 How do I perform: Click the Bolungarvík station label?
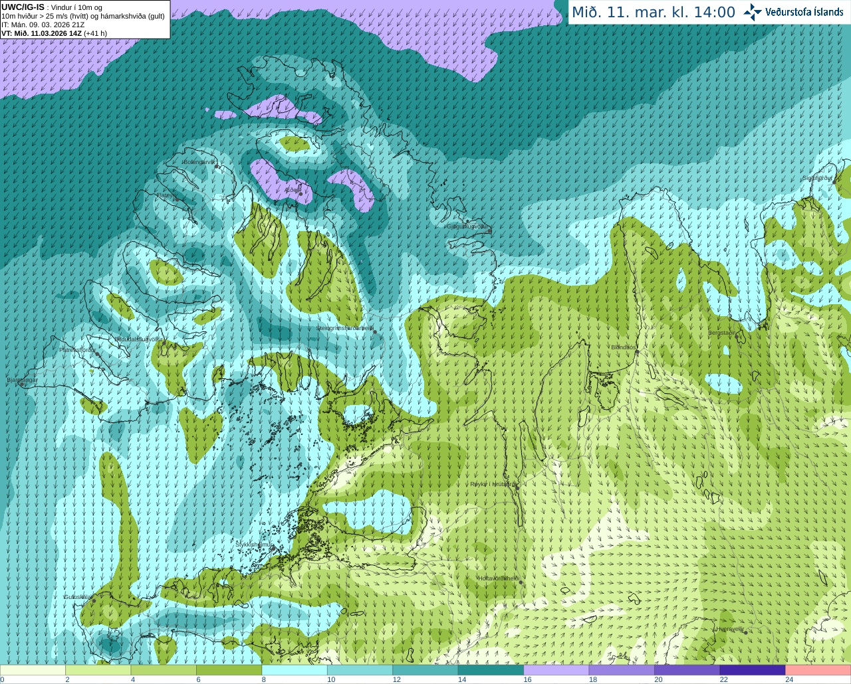(199, 162)
